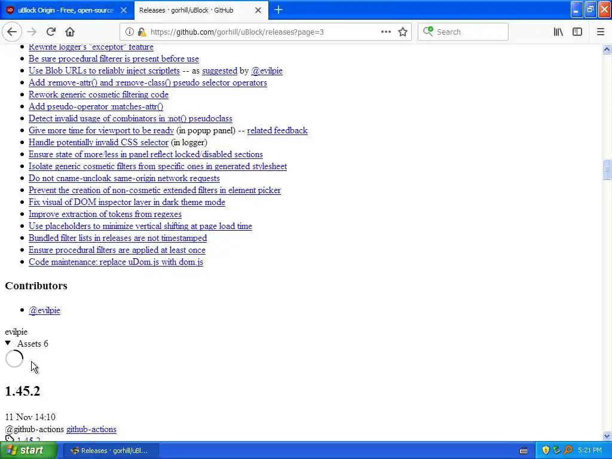
Task: Go back using the browser back arrow
Action: click(x=12, y=32)
